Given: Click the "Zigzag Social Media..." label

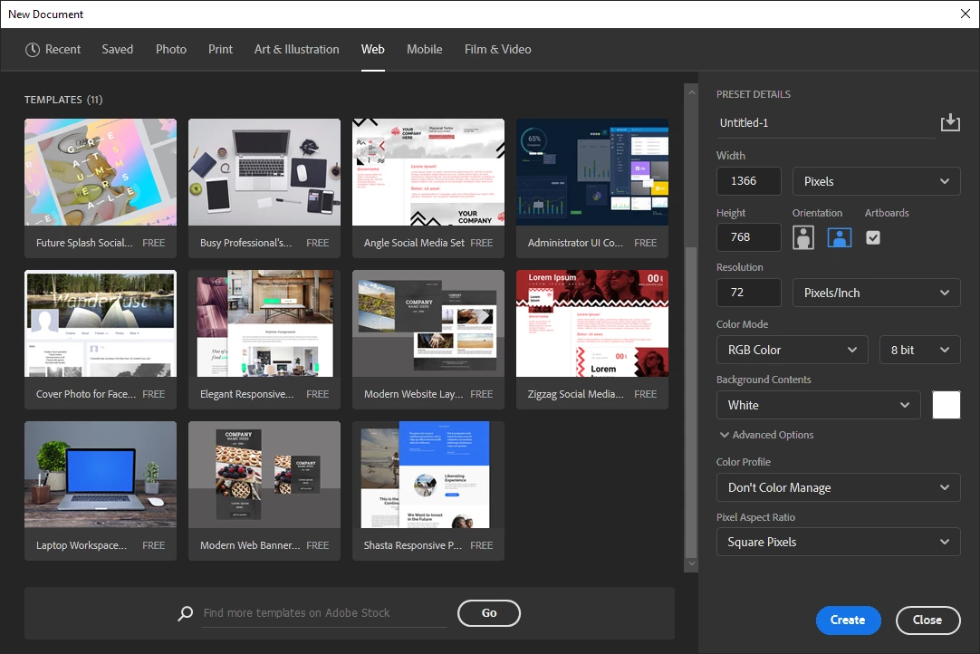Looking at the screenshot, I should pyautogui.click(x=576, y=394).
